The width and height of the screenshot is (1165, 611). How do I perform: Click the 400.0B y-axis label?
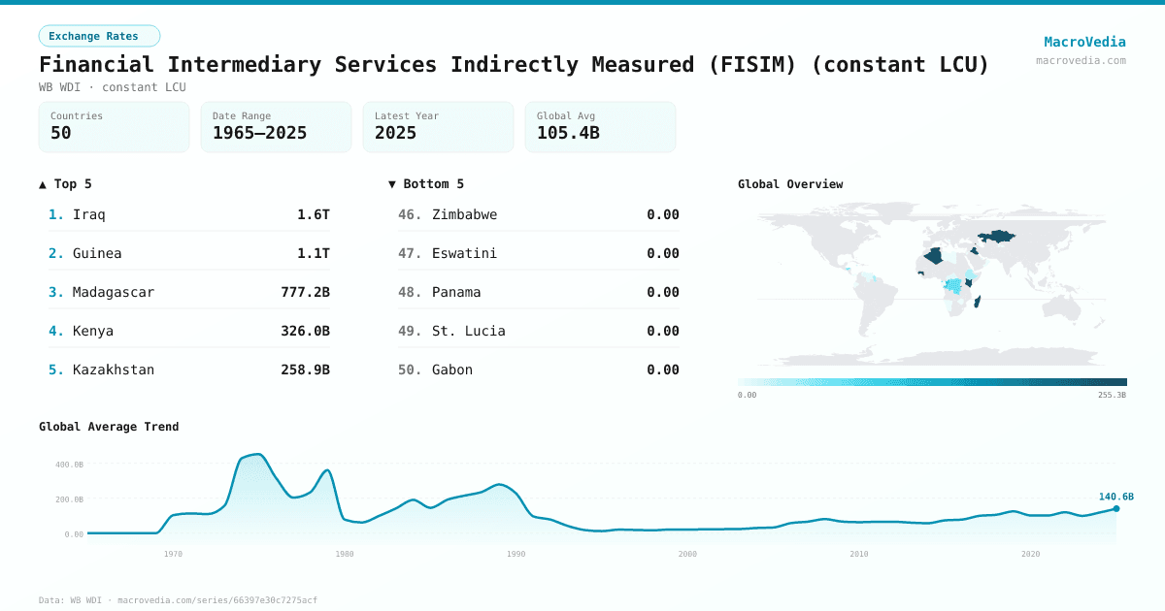pyautogui.click(x=68, y=465)
